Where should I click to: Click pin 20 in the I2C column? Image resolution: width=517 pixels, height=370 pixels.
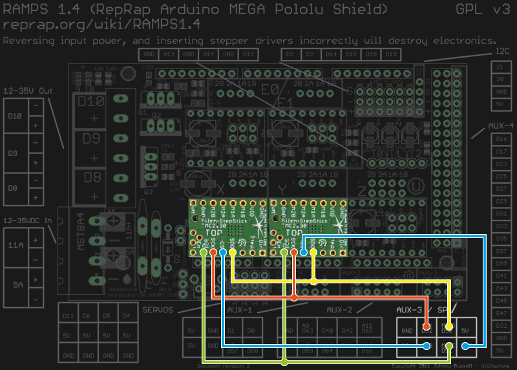click(x=500, y=79)
